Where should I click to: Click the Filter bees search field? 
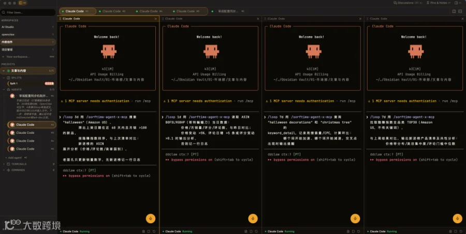click(28, 12)
